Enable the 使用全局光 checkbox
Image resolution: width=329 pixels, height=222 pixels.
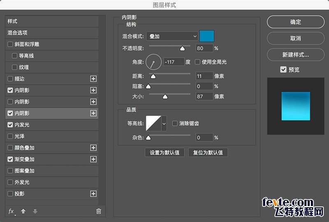pyautogui.click(x=197, y=62)
